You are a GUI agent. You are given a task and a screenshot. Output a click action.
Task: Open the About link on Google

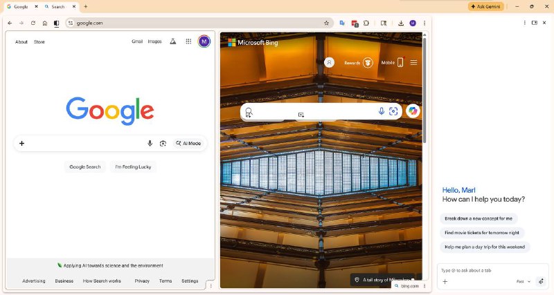click(21, 41)
